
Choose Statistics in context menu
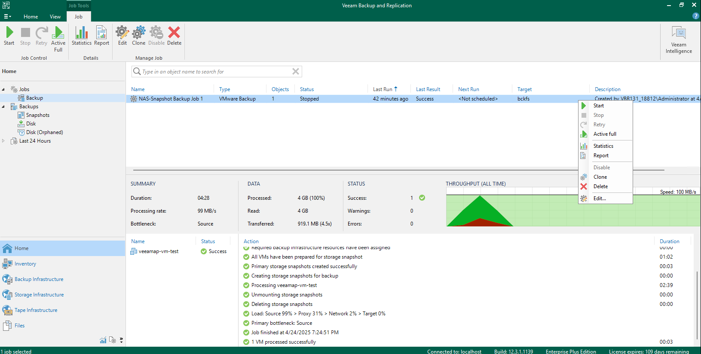pyautogui.click(x=605, y=146)
